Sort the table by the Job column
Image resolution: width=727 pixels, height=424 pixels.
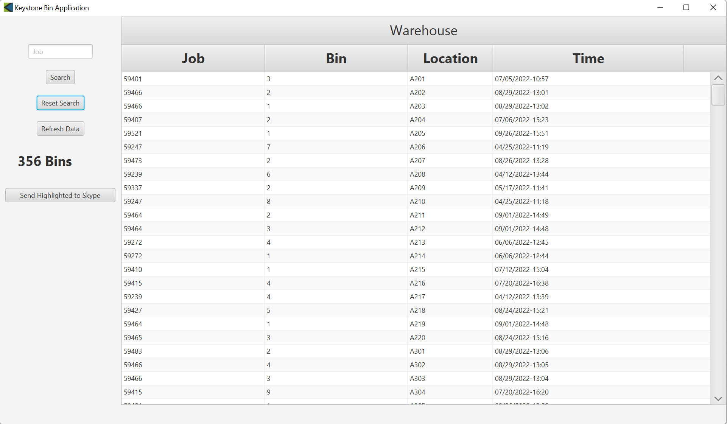[193, 58]
